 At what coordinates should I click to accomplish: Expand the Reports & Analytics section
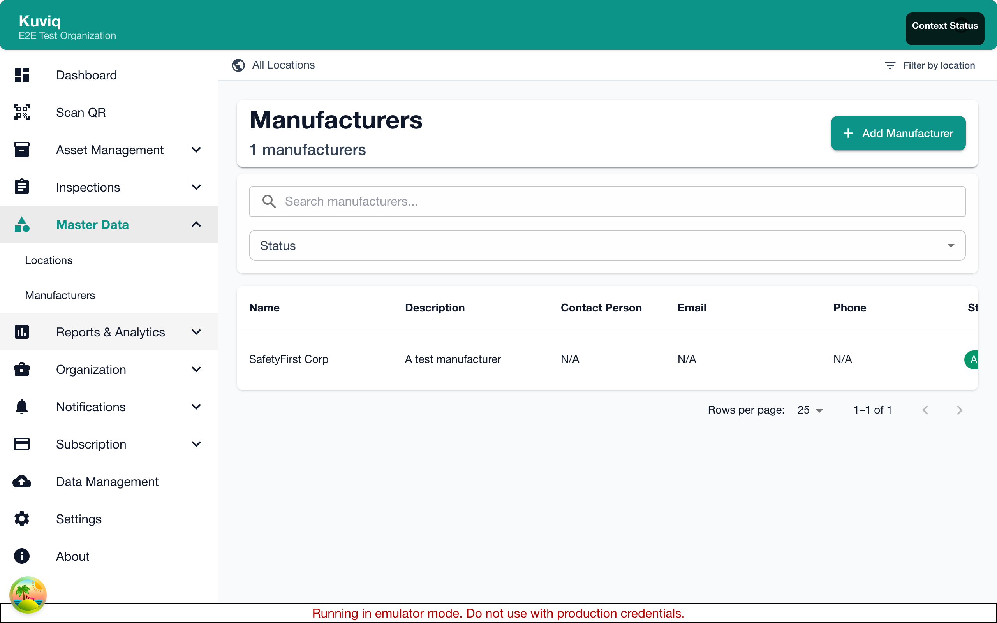tap(196, 332)
